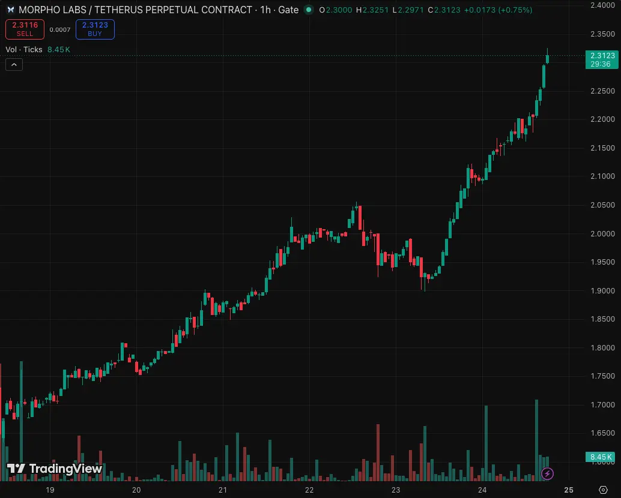
Task: Click the Morpho symbol logo icon
Action: tap(11, 10)
